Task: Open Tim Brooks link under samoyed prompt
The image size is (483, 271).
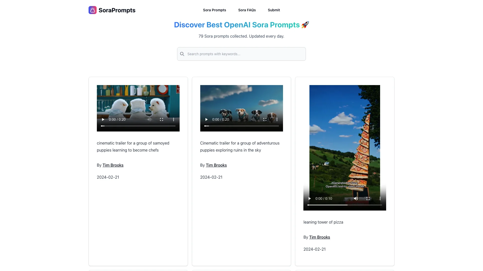Action: (x=113, y=165)
